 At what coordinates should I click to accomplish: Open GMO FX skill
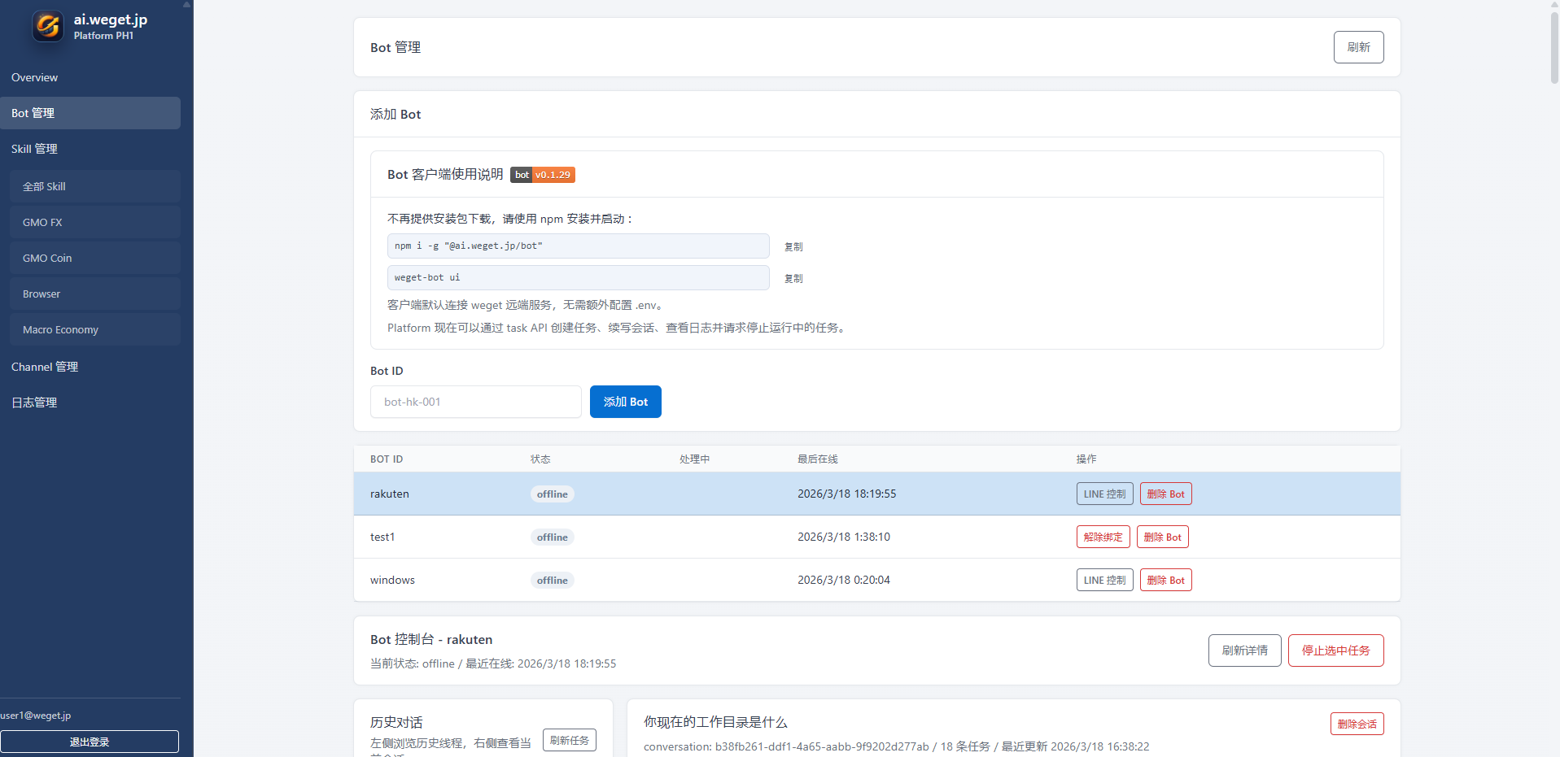pos(95,222)
